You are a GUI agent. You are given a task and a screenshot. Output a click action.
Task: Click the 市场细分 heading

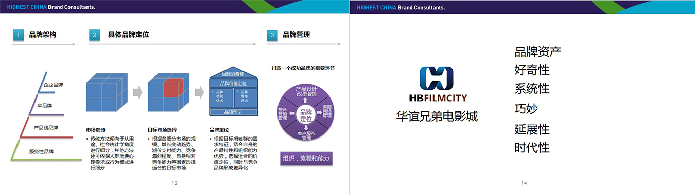[96, 130]
